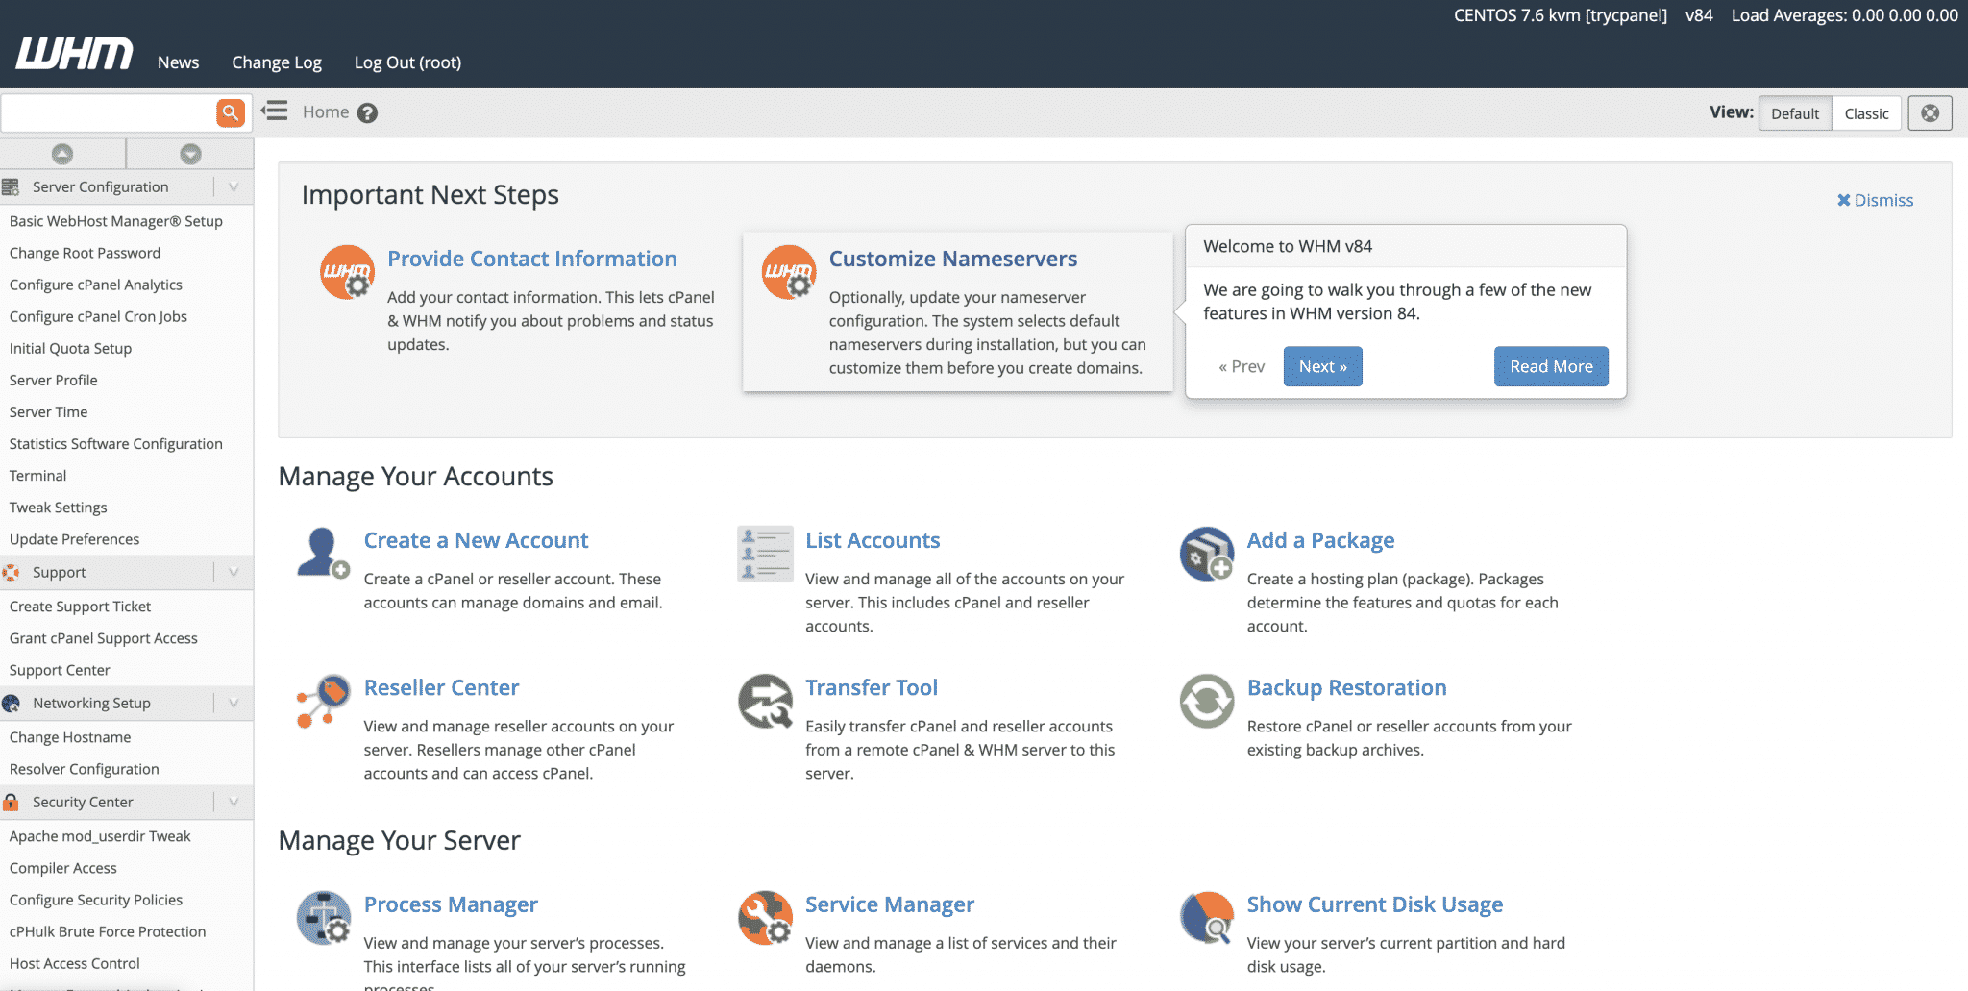This screenshot has width=1968, height=991.
Task: Open the Customize Nameservers link
Action: [x=953, y=259]
